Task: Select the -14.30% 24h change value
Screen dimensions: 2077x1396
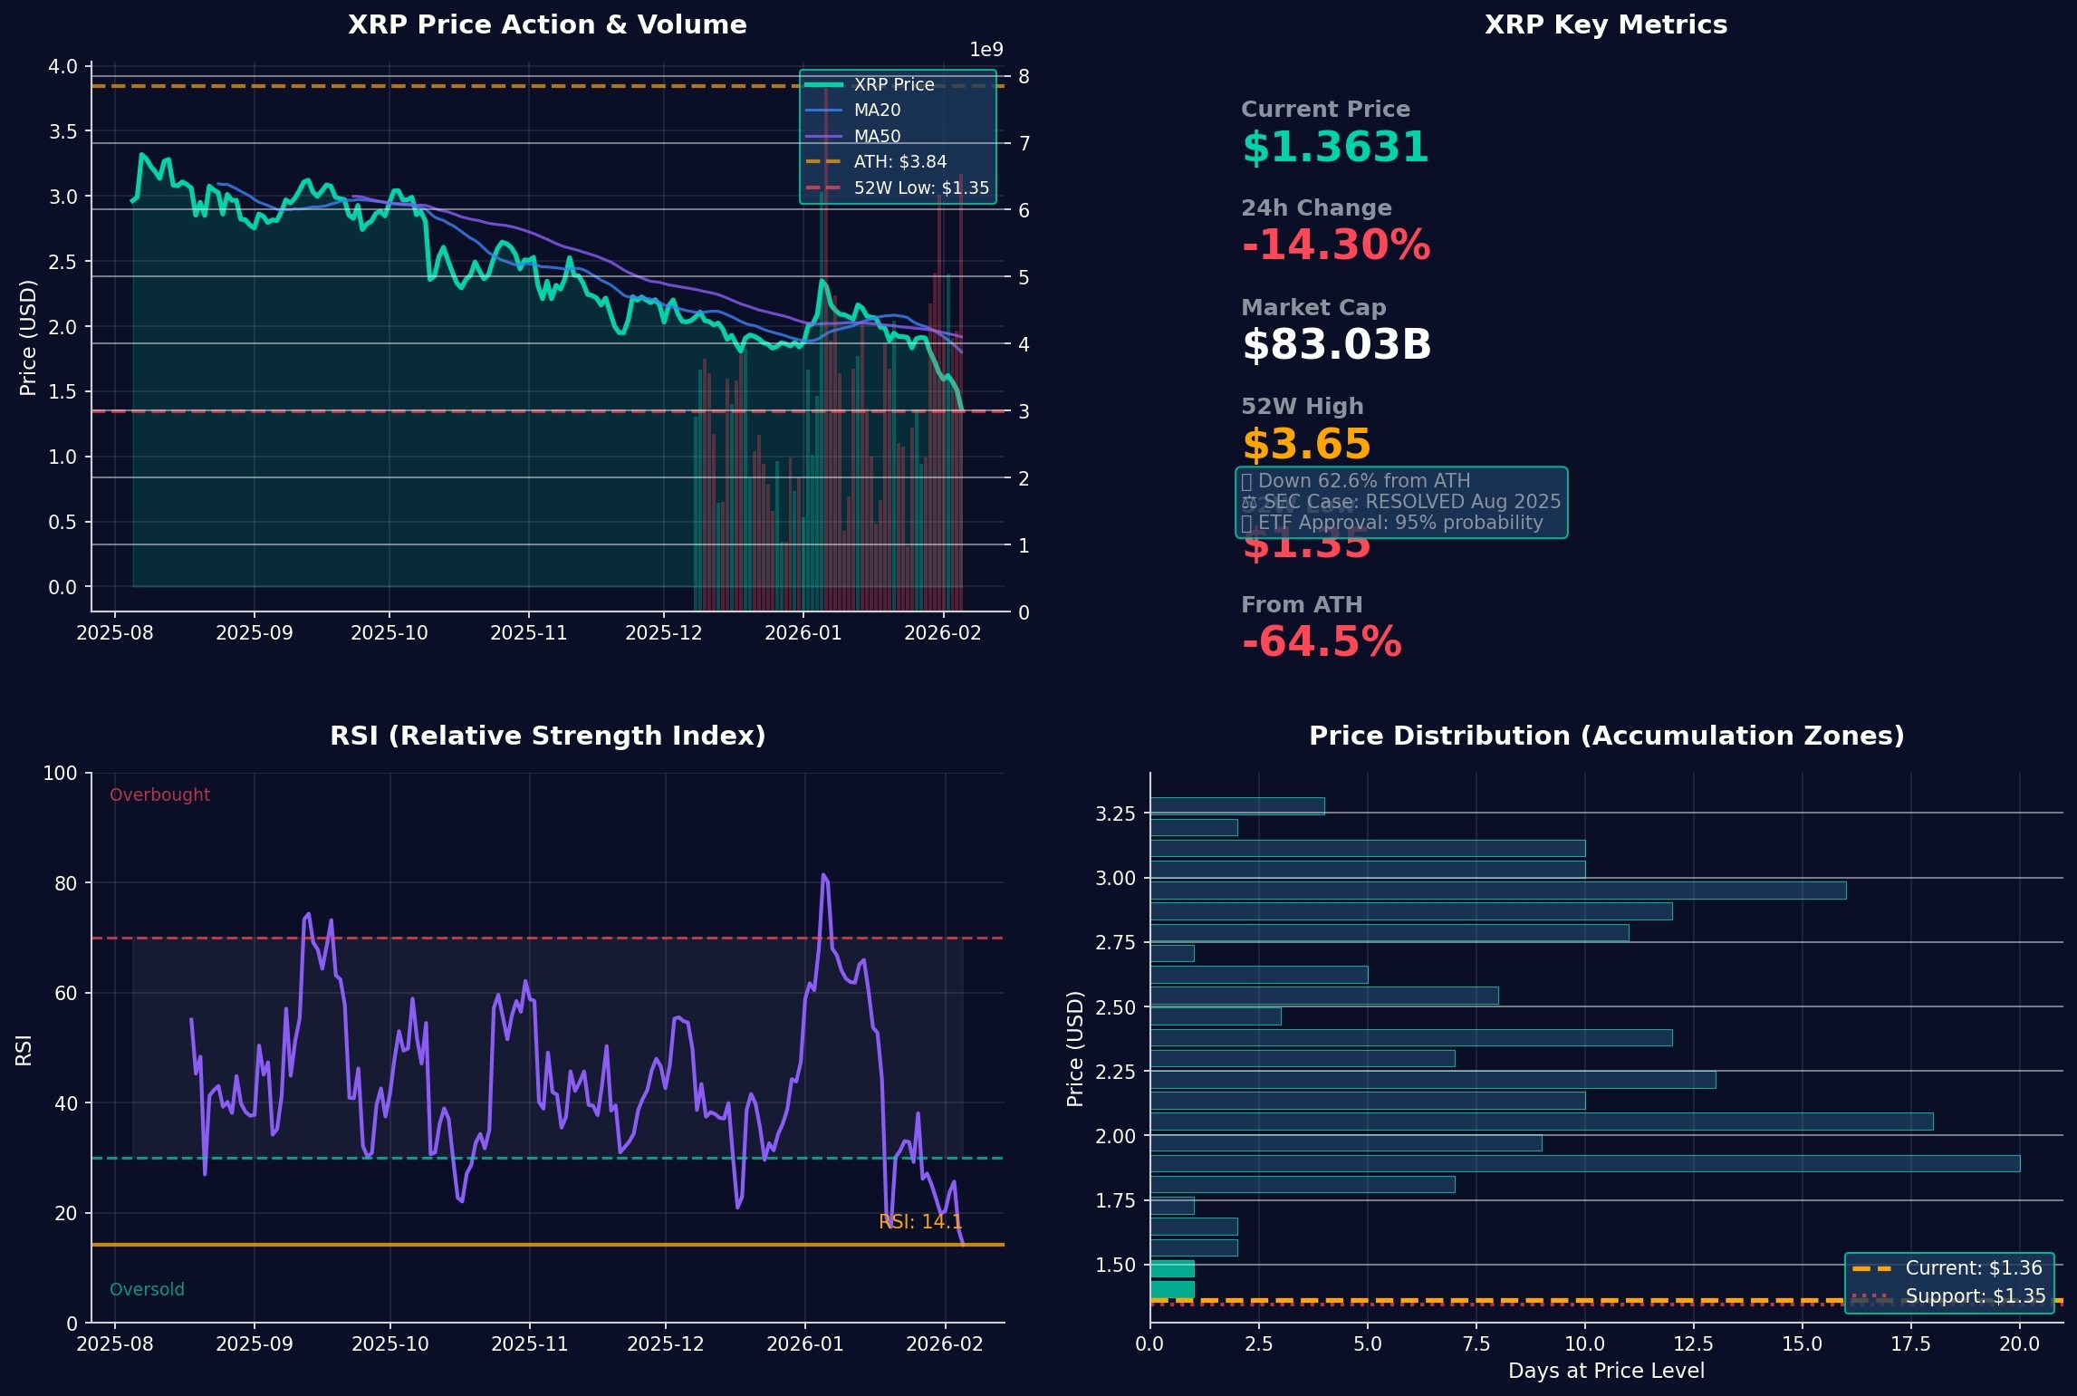Action: [1335, 246]
